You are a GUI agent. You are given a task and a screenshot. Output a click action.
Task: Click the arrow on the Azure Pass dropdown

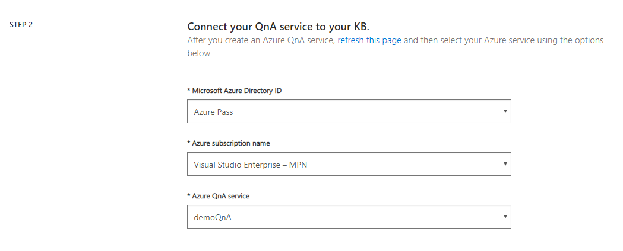tap(505, 111)
